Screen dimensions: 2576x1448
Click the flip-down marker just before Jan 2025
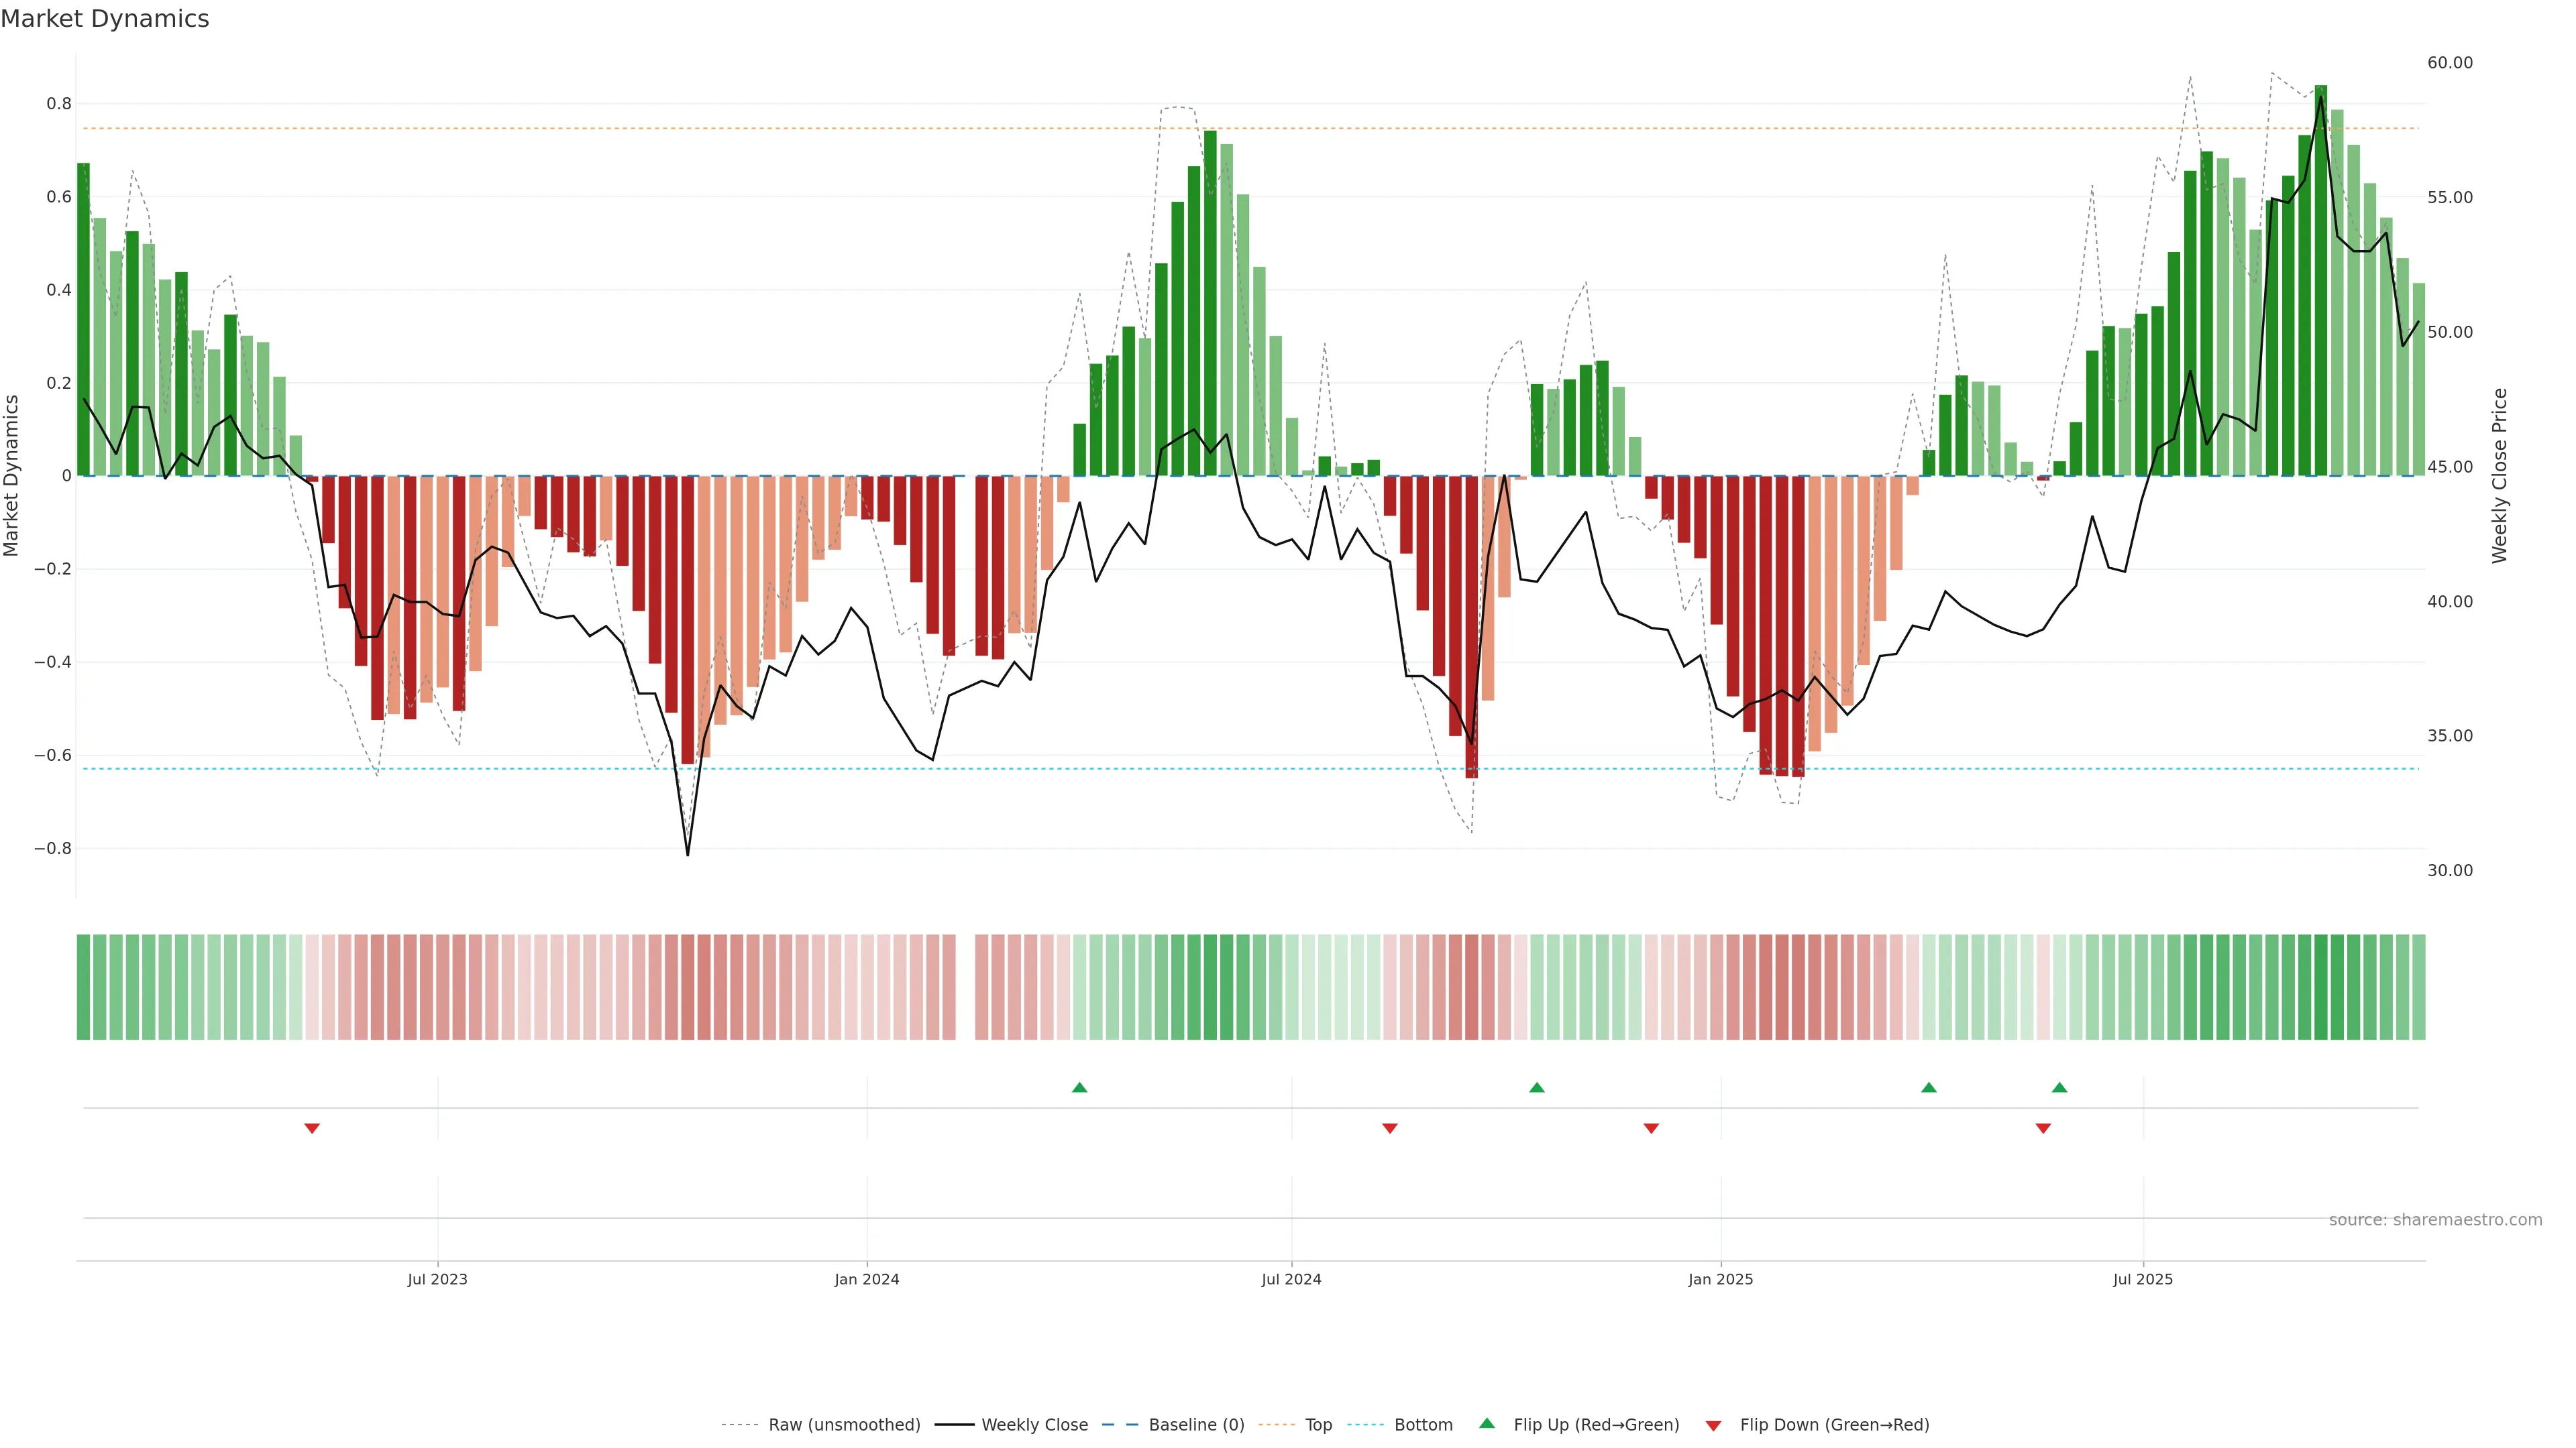[x=1651, y=1128]
